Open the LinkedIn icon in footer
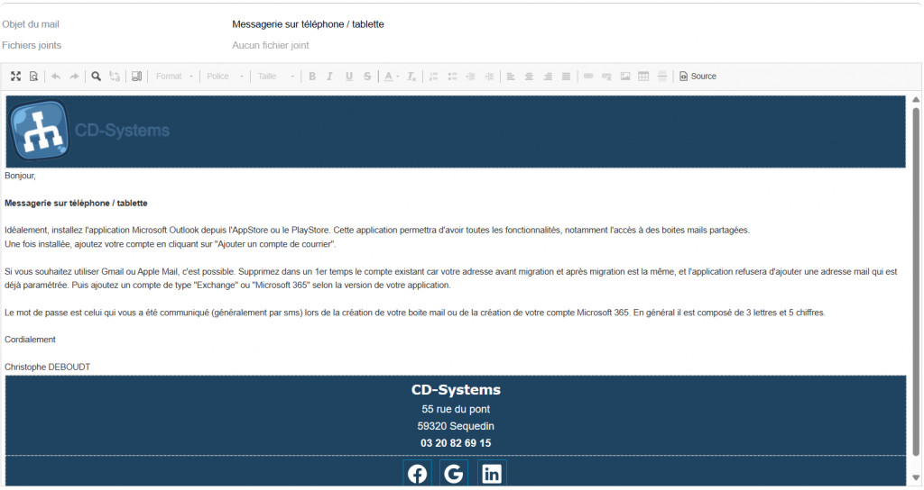Image resolution: width=924 pixels, height=490 pixels. point(492,474)
